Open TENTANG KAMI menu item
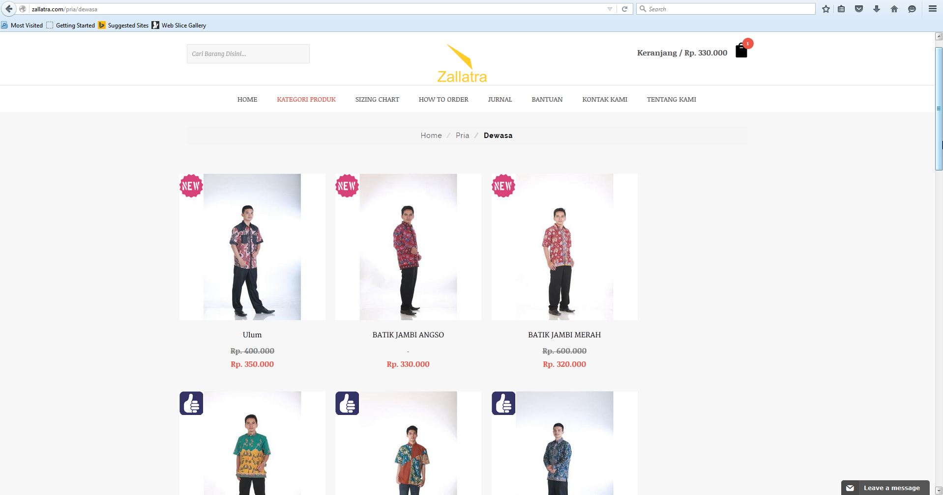The width and height of the screenshot is (943, 495). [672, 99]
